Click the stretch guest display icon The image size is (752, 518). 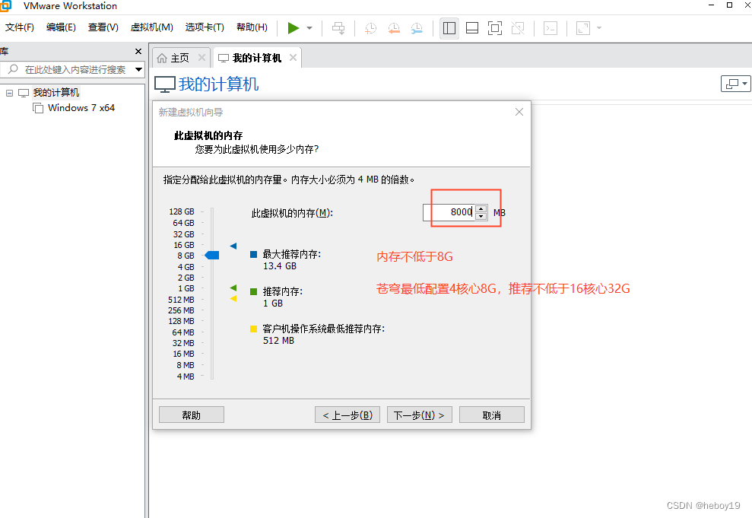[583, 28]
